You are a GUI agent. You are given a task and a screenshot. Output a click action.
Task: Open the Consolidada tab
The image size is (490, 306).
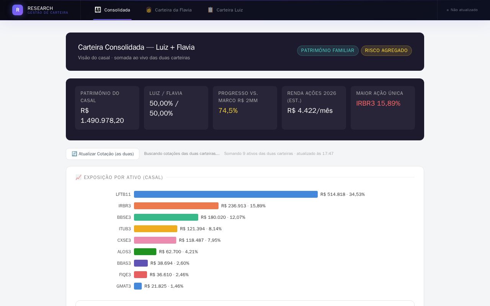point(113,10)
